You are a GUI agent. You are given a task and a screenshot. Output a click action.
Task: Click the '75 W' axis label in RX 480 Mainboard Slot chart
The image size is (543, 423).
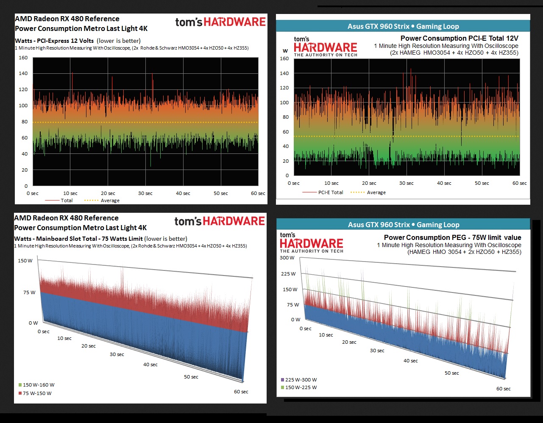coord(29,292)
